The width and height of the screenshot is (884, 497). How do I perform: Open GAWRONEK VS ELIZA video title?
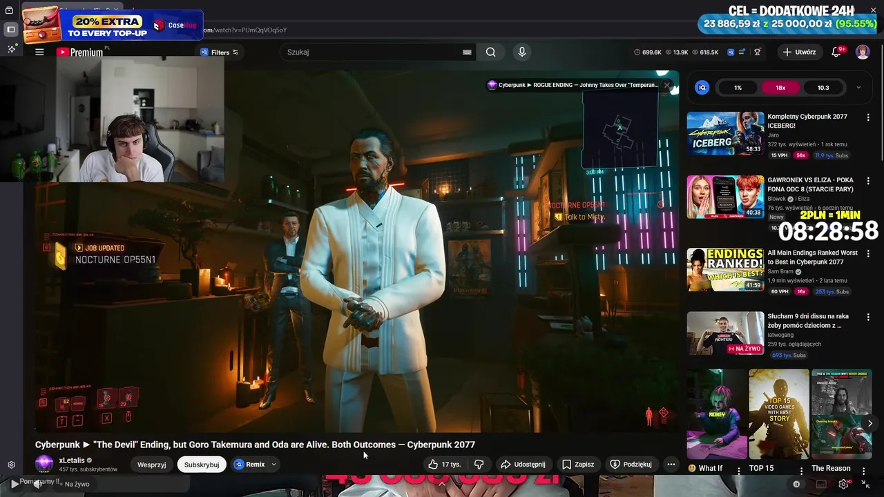coord(810,184)
